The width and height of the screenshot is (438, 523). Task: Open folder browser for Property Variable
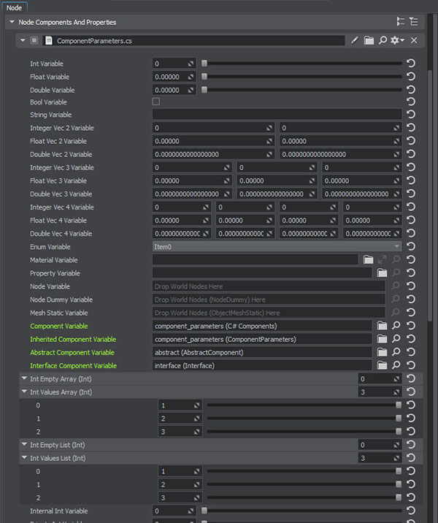(x=382, y=273)
